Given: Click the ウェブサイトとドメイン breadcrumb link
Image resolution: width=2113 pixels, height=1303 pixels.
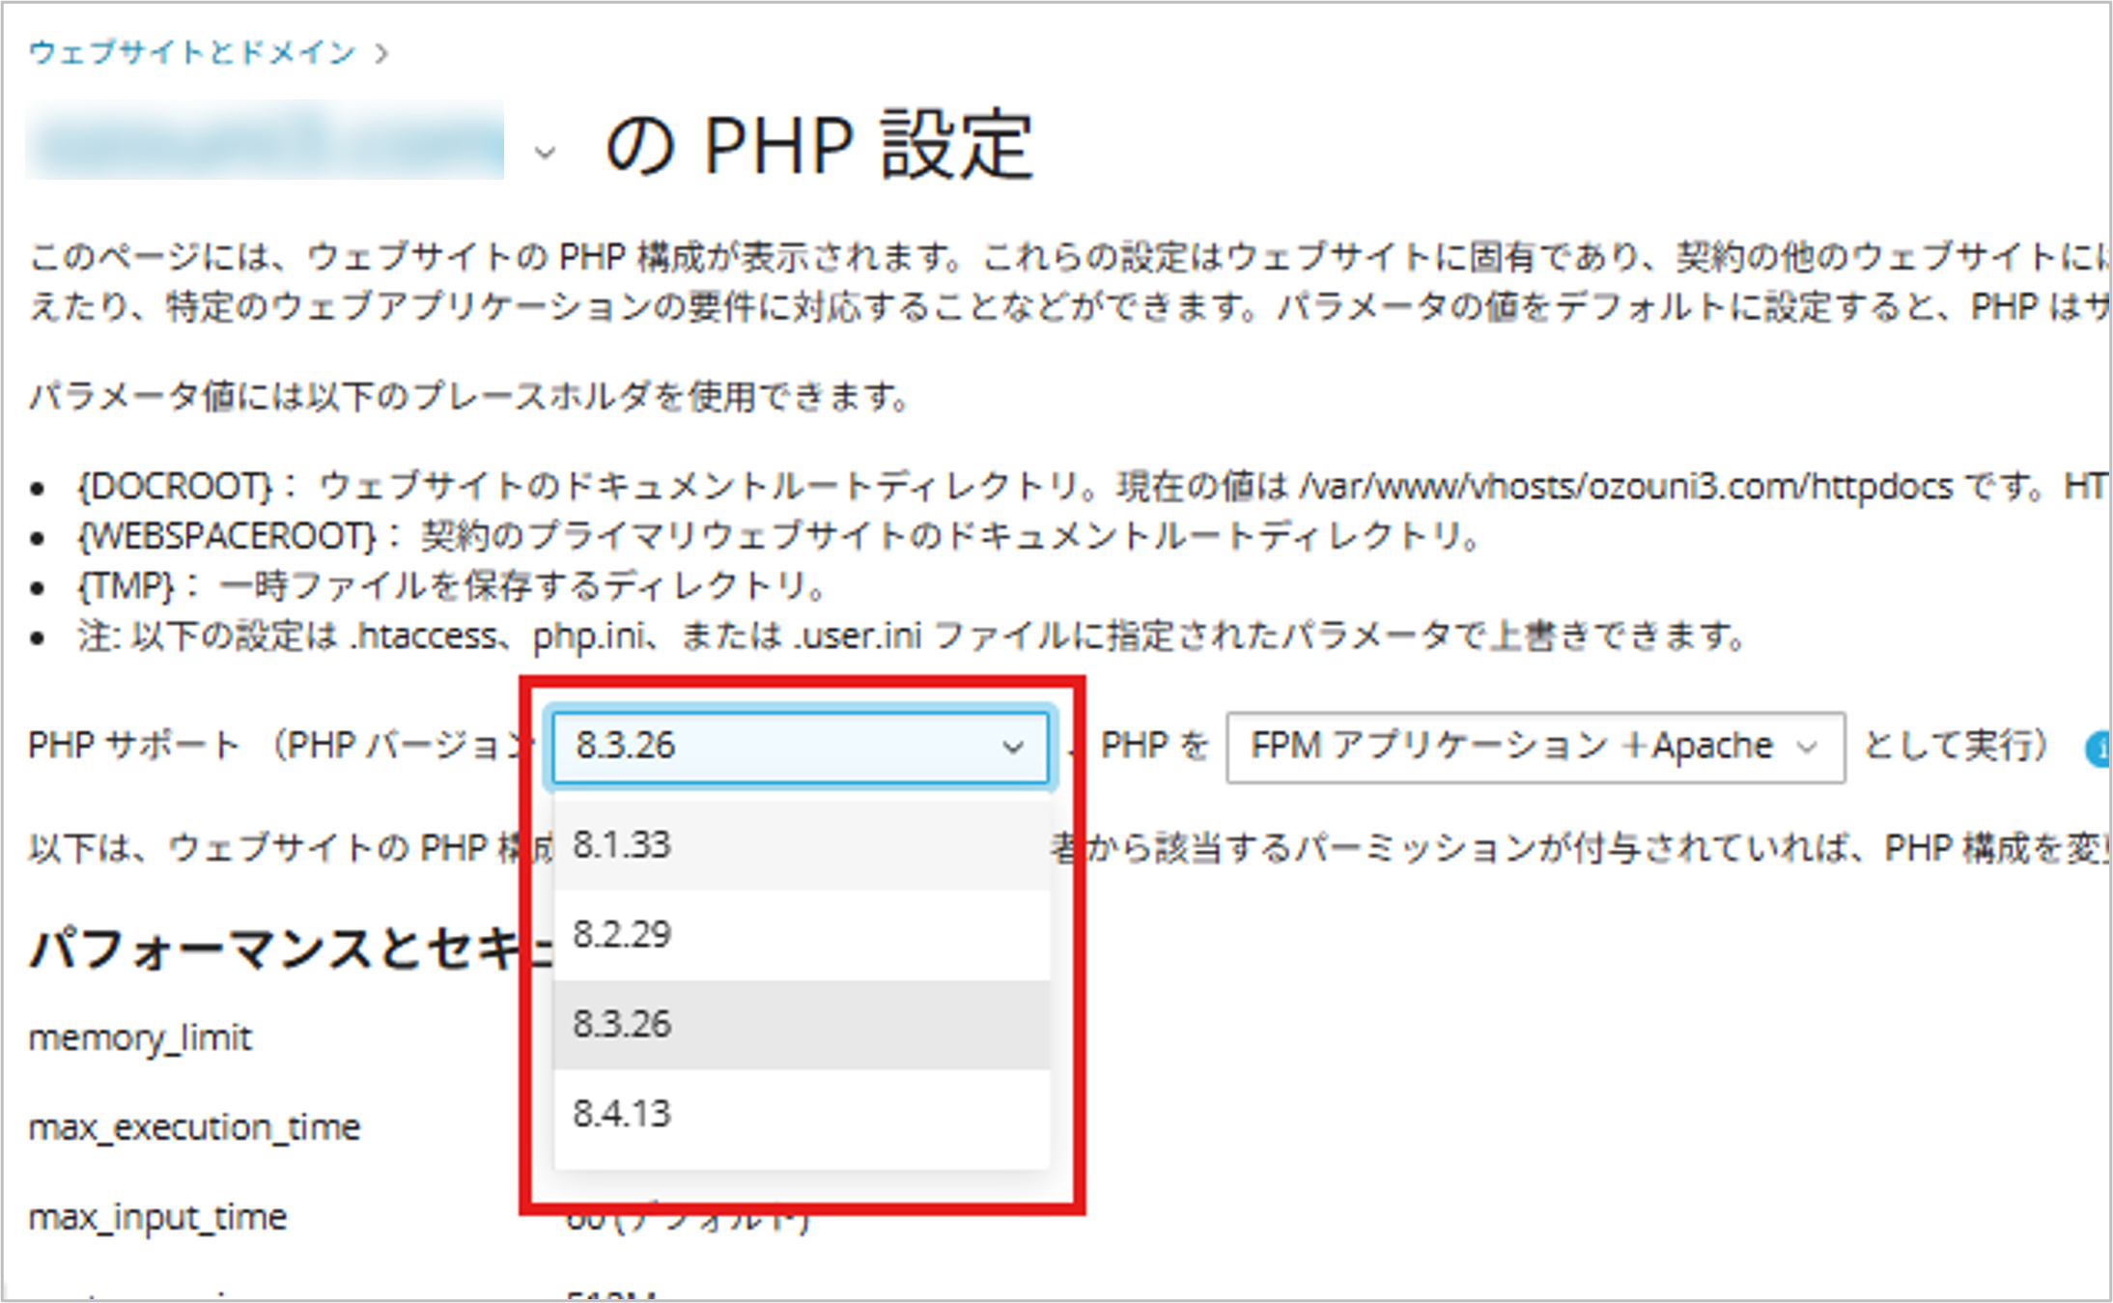Looking at the screenshot, I should (191, 52).
